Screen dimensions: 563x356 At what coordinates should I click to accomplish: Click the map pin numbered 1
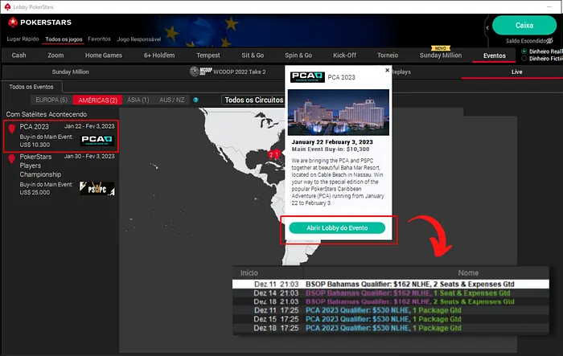pyautogui.click(x=277, y=154)
